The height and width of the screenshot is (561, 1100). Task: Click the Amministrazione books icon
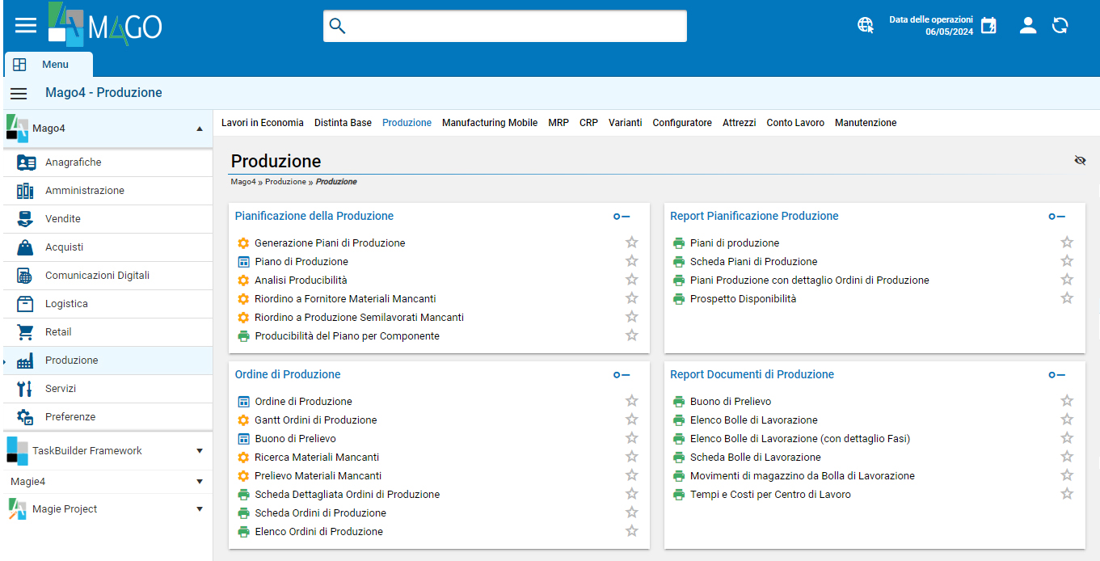click(25, 191)
